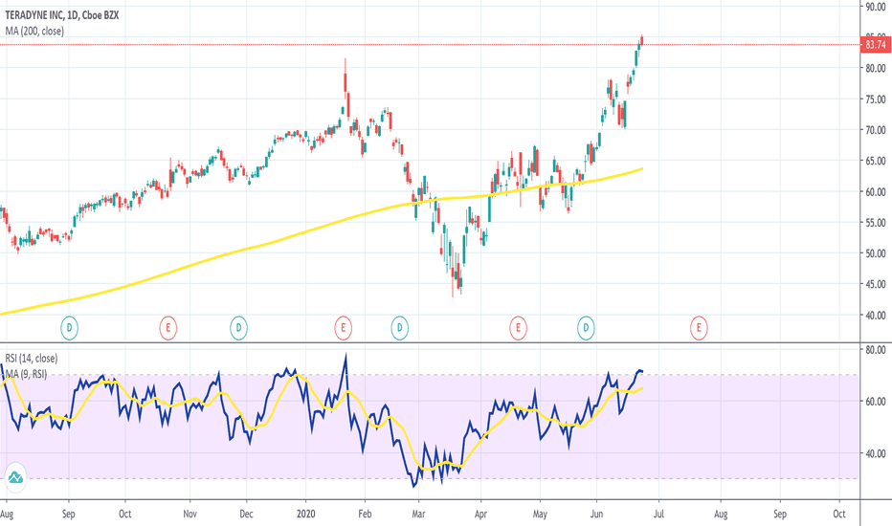The height and width of the screenshot is (526, 892).
Task: Click the 65.00 price axis label
Action: (x=876, y=161)
